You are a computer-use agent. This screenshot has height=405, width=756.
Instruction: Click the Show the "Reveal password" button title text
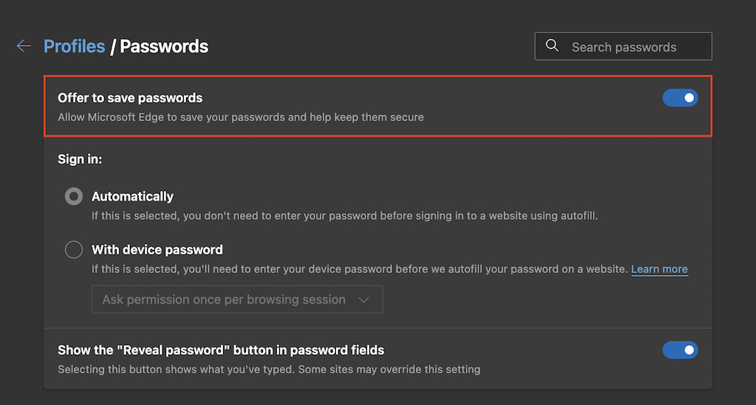click(221, 350)
